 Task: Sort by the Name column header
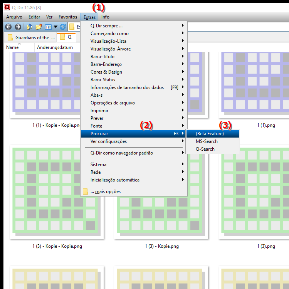click(19, 47)
